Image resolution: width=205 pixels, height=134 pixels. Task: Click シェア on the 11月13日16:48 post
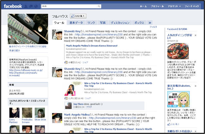tap(88, 98)
